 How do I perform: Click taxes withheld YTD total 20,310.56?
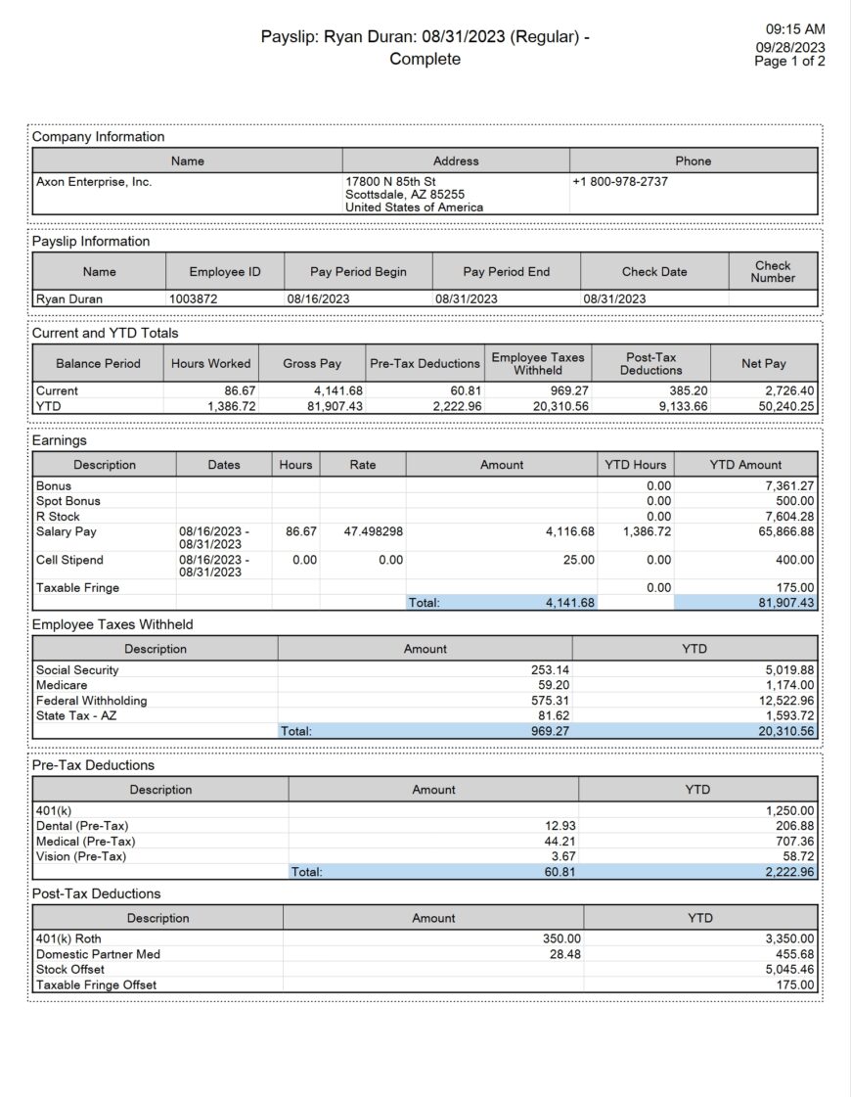786,731
